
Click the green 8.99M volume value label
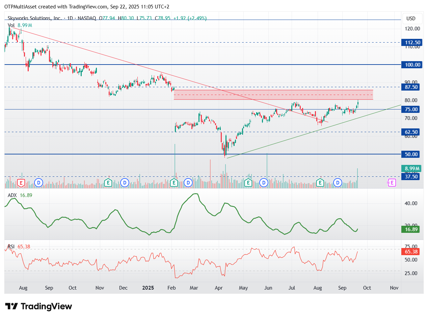click(x=411, y=168)
